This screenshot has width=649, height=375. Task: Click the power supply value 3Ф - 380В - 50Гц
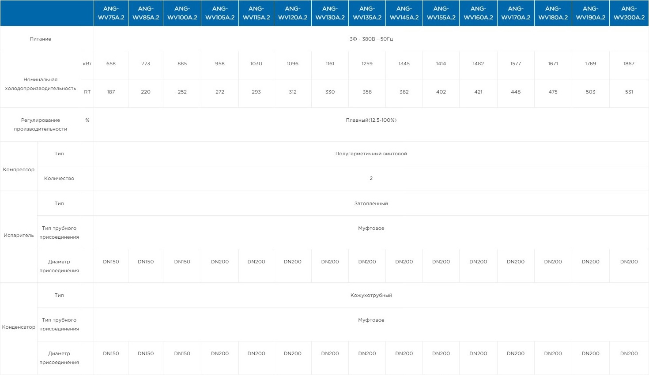point(371,39)
